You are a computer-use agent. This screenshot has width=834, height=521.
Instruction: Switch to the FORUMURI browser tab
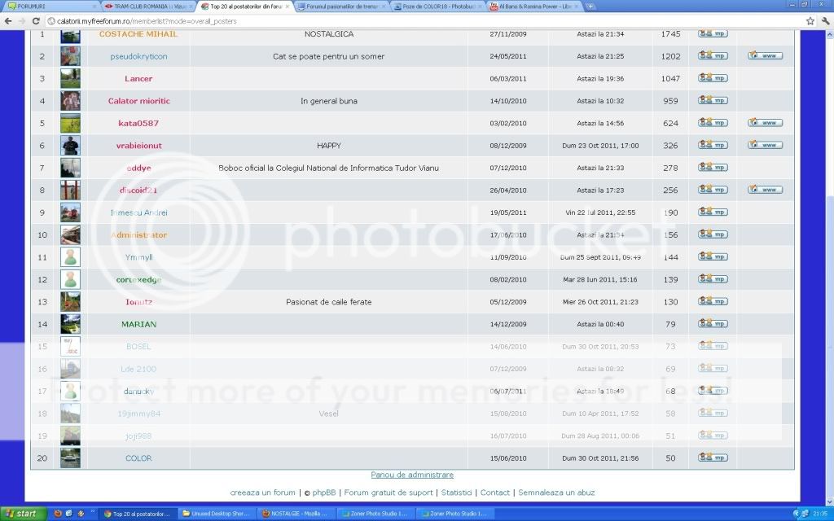50,7
